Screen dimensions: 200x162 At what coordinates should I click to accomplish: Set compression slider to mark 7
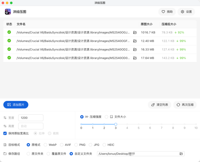tap(162, 124)
